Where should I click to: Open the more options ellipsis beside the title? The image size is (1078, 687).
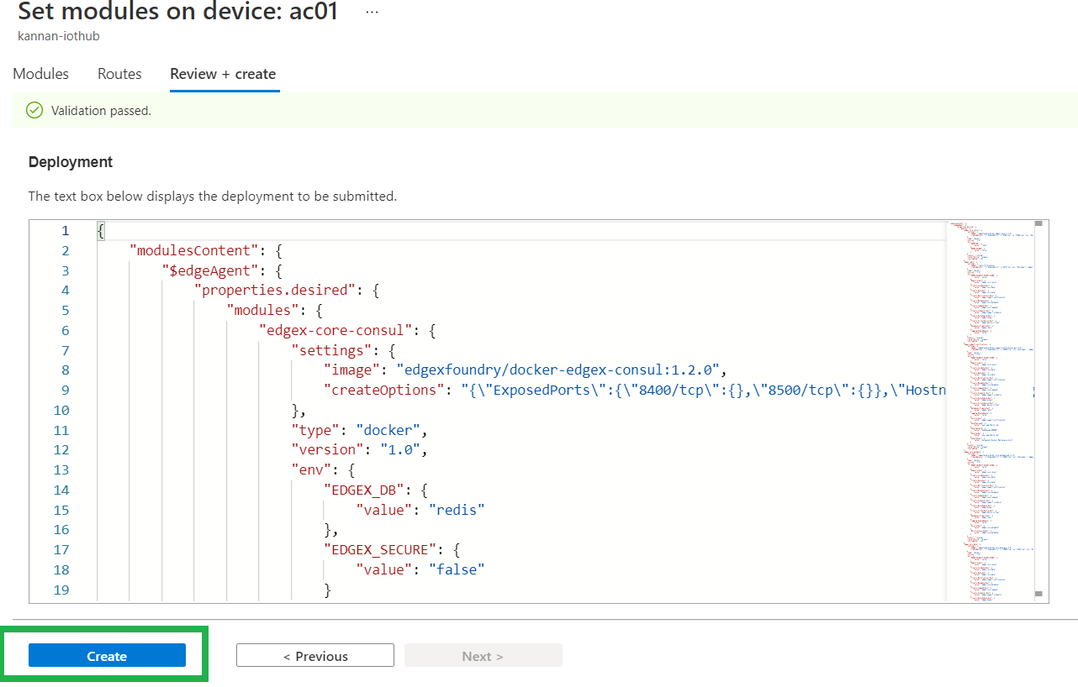[x=372, y=13]
